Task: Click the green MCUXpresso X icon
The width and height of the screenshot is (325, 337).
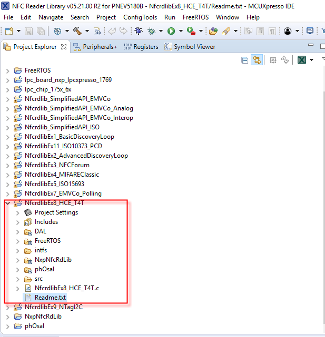Action: [x=301, y=60]
